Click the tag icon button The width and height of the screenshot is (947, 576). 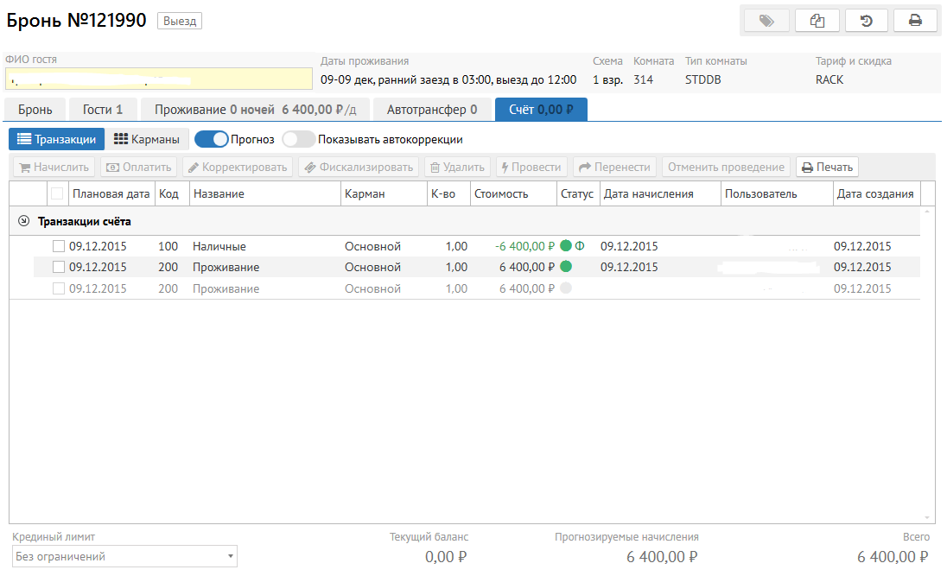click(766, 21)
